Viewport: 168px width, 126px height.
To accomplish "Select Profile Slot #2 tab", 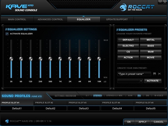I will (50, 103).
